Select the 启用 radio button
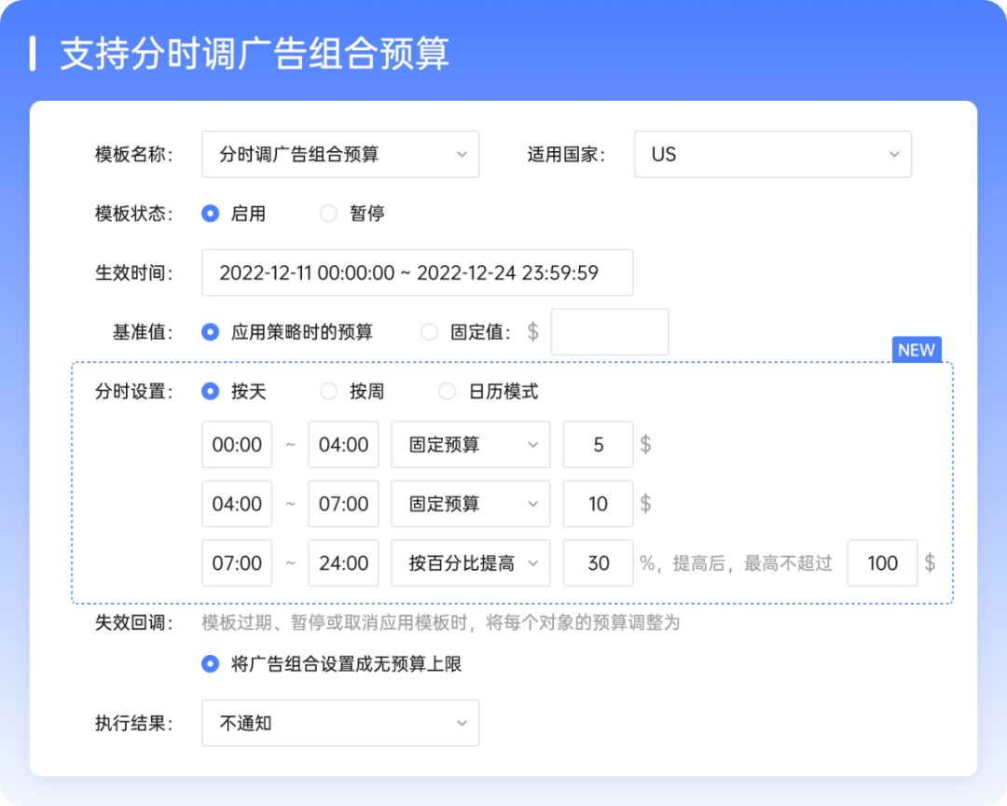The width and height of the screenshot is (1007, 806). point(211,214)
